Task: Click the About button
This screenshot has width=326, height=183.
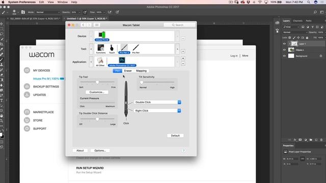Action: (80, 150)
